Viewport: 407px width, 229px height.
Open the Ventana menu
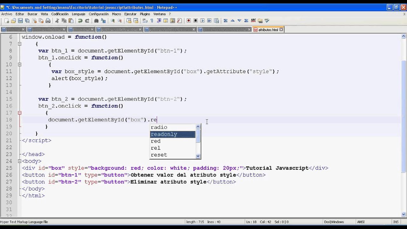pos(159,14)
